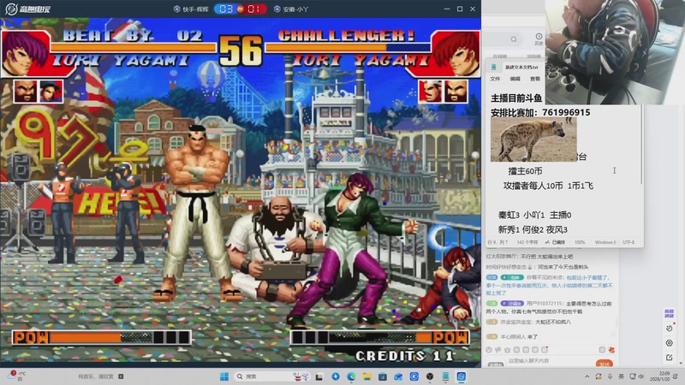Click the Notepad vertical scrollbar
This screenshot has width=685, height=385.
pos(641,144)
